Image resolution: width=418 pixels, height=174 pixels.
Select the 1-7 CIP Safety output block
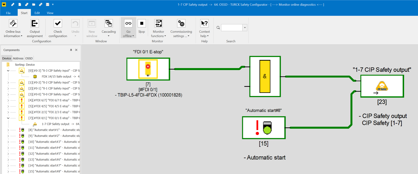point(382,86)
